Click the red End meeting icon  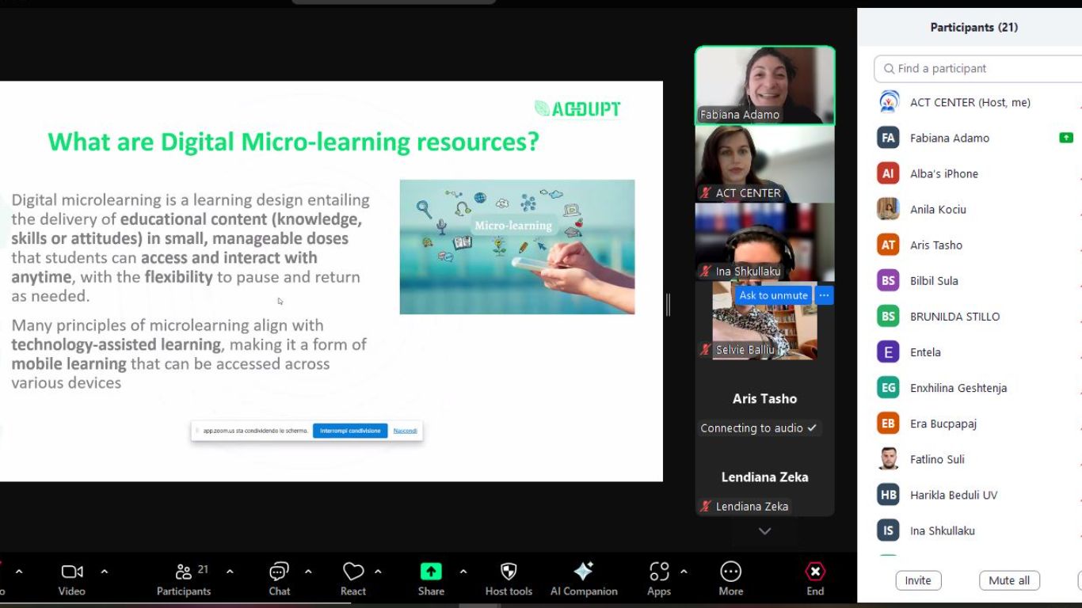tap(815, 572)
